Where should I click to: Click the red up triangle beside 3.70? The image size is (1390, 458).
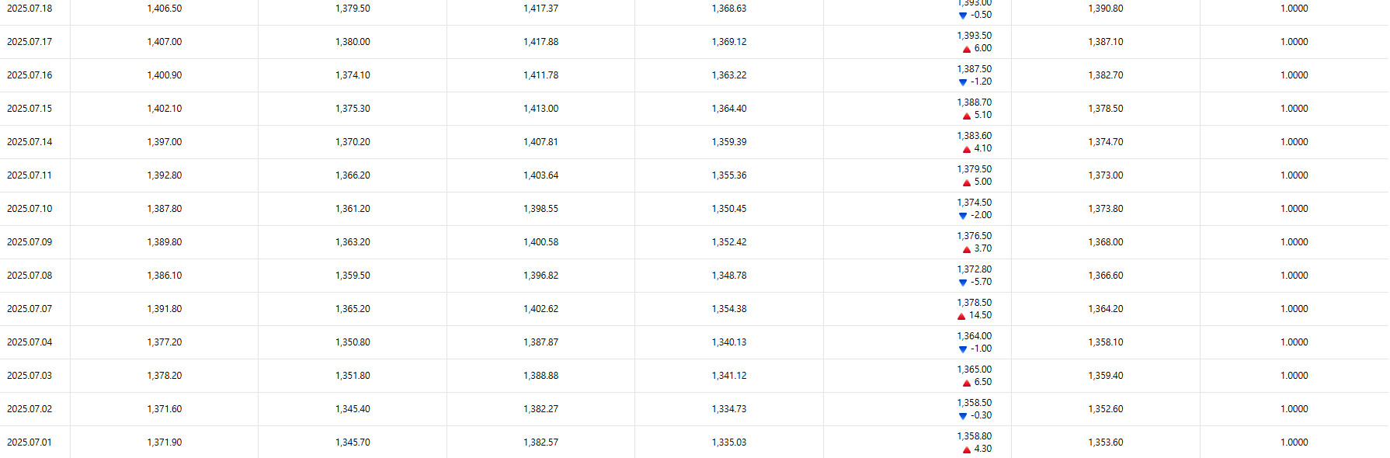pyautogui.click(x=967, y=249)
